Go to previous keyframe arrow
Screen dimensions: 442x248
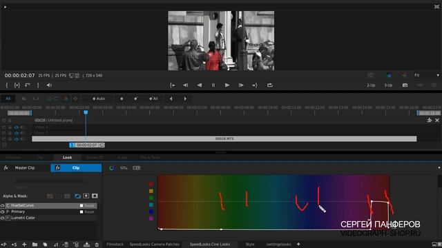click(171, 99)
